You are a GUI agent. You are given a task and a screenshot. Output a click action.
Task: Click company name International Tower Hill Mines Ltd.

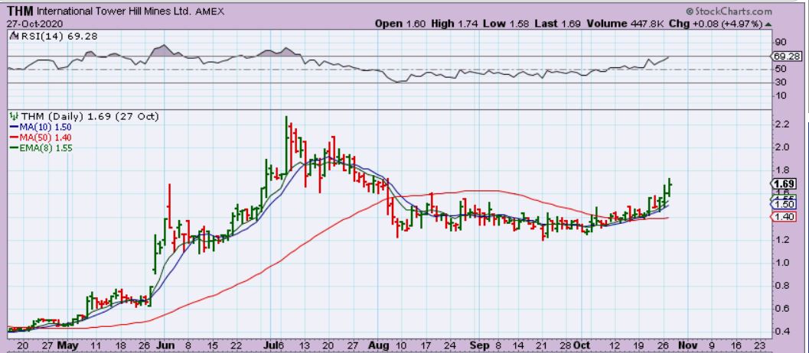pyautogui.click(x=114, y=11)
